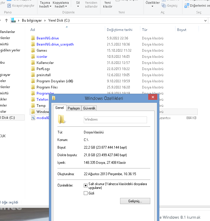Click the 884 KB size value
This screenshot has width=210, height=221.
click(191, 118)
